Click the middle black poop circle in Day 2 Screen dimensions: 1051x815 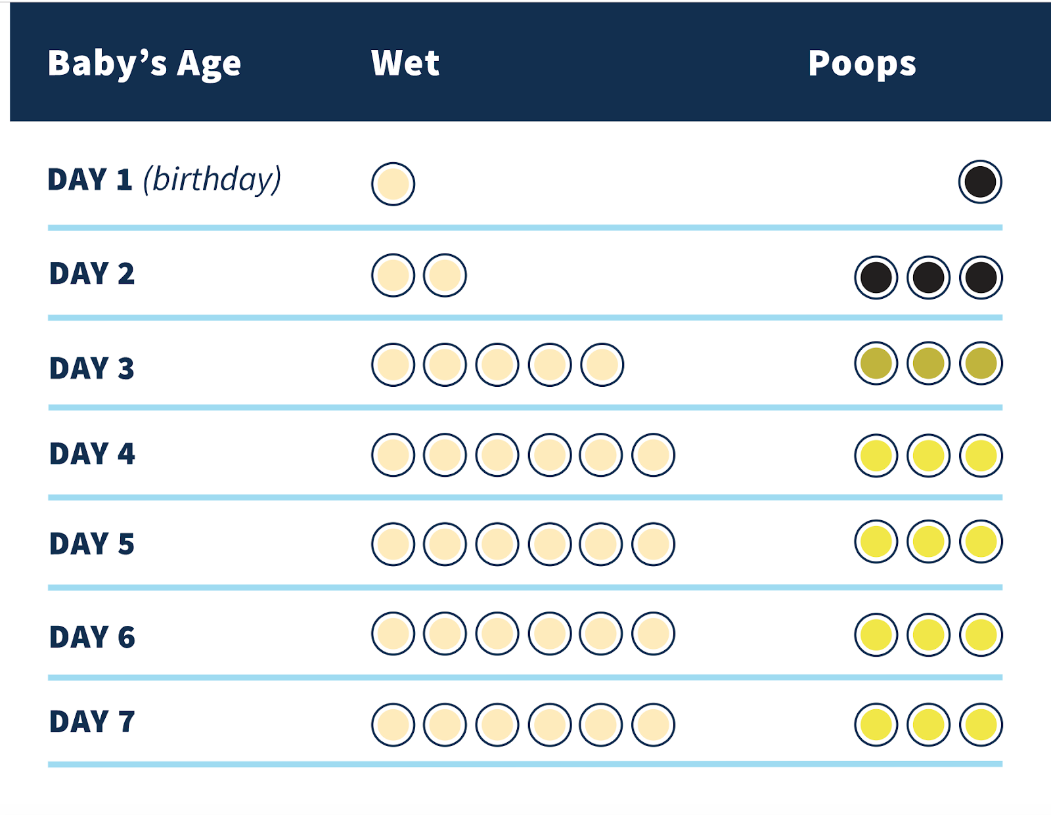click(928, 277)
